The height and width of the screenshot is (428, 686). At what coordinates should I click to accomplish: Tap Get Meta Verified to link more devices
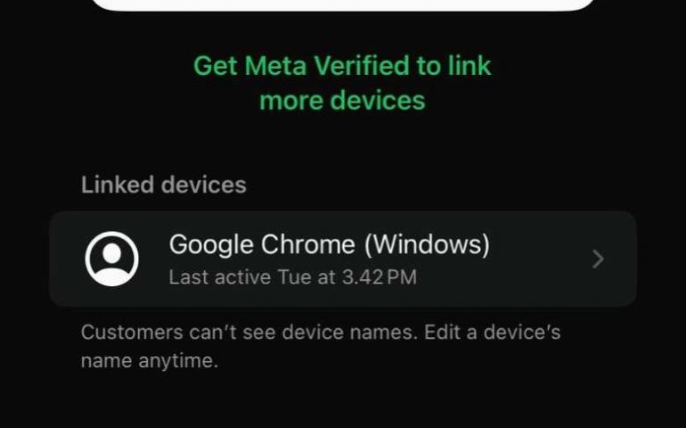(x=342, y=83)
